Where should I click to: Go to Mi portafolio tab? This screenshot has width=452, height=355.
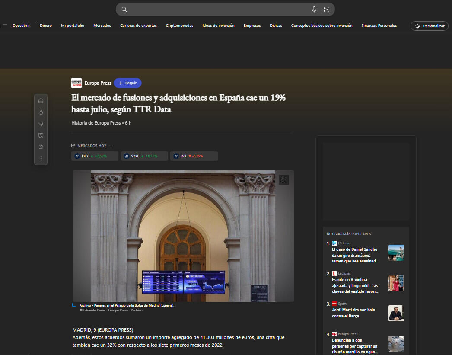click(x=73, y=26)
